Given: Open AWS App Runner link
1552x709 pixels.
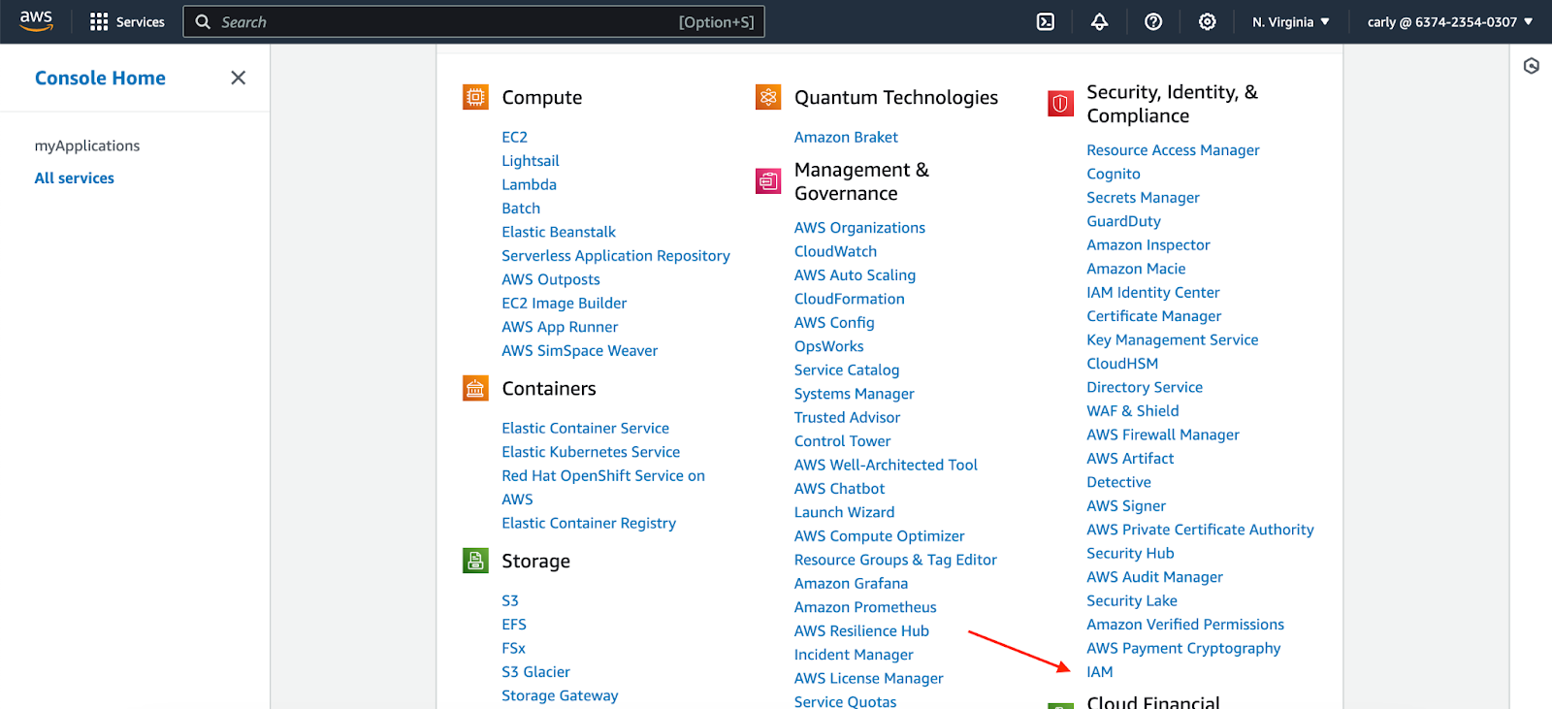Looking at the screenshot, I should point(560,327).
